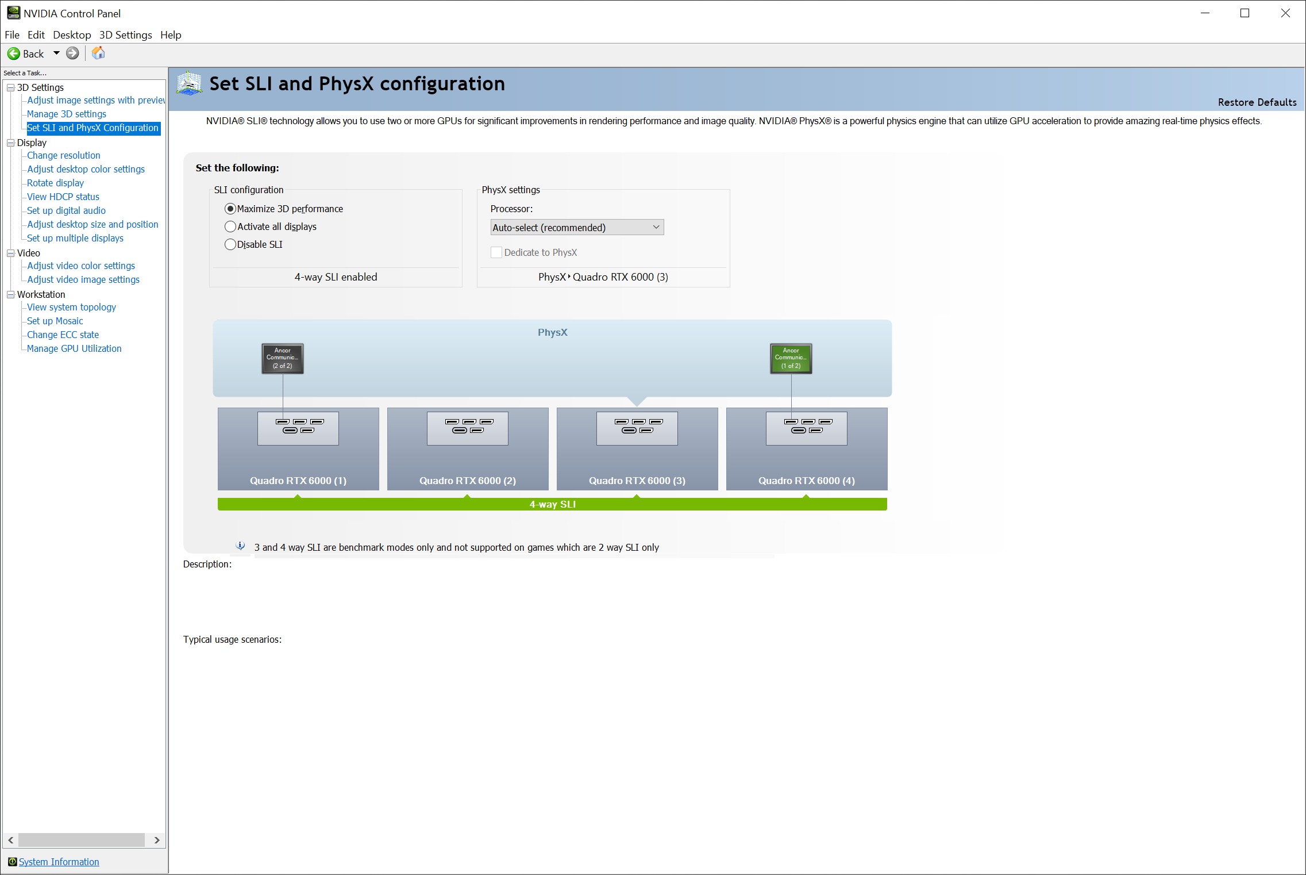Click the Forward arrow toolbar icon
1306x875 pixels.
click(x=72, y=53)
